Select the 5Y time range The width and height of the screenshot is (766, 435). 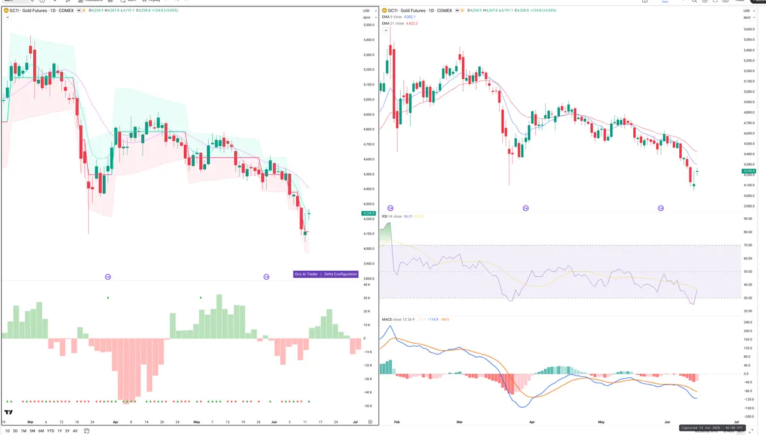point(67,431)
